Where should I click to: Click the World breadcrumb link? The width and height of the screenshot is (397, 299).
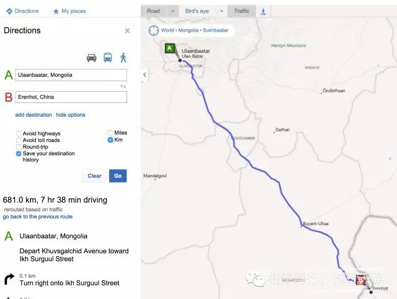pos(167,30)
